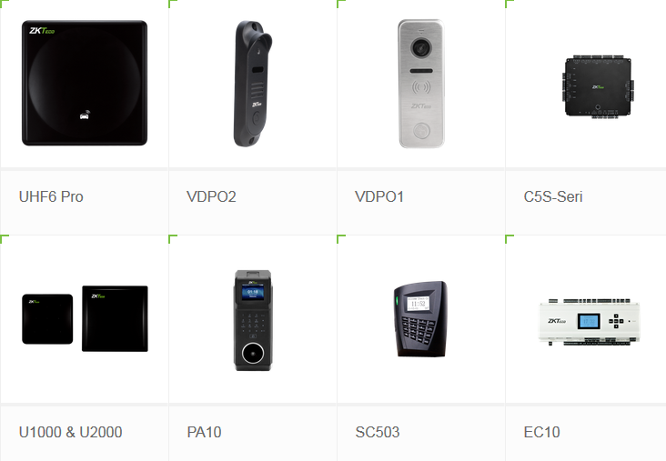
Task: View the C5S-Seri controller board image
Action: pyautogui.click(x=598, y=86)
